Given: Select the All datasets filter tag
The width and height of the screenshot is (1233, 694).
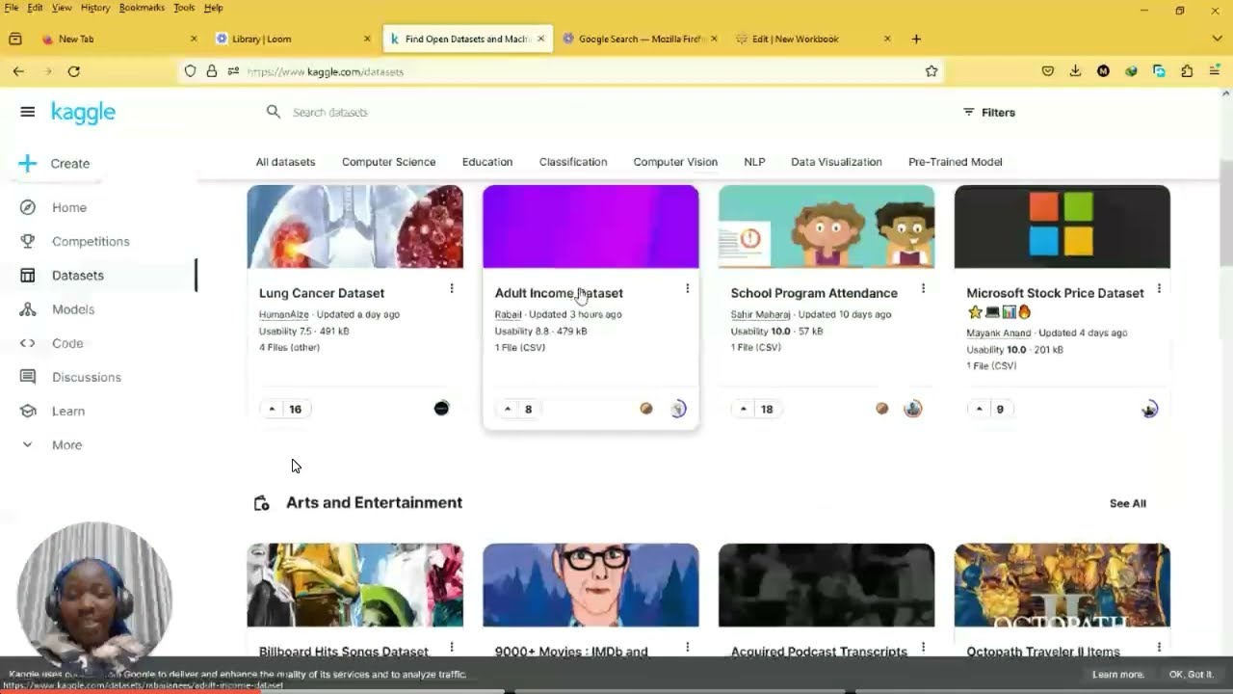Looking at the screenshot, I should 285,162.
